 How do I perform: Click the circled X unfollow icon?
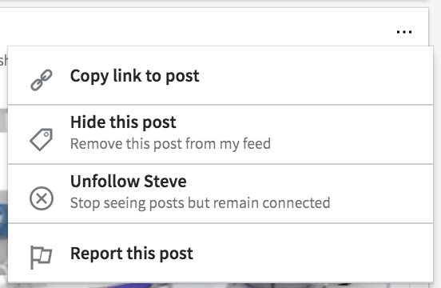click(x=42, y=198)
